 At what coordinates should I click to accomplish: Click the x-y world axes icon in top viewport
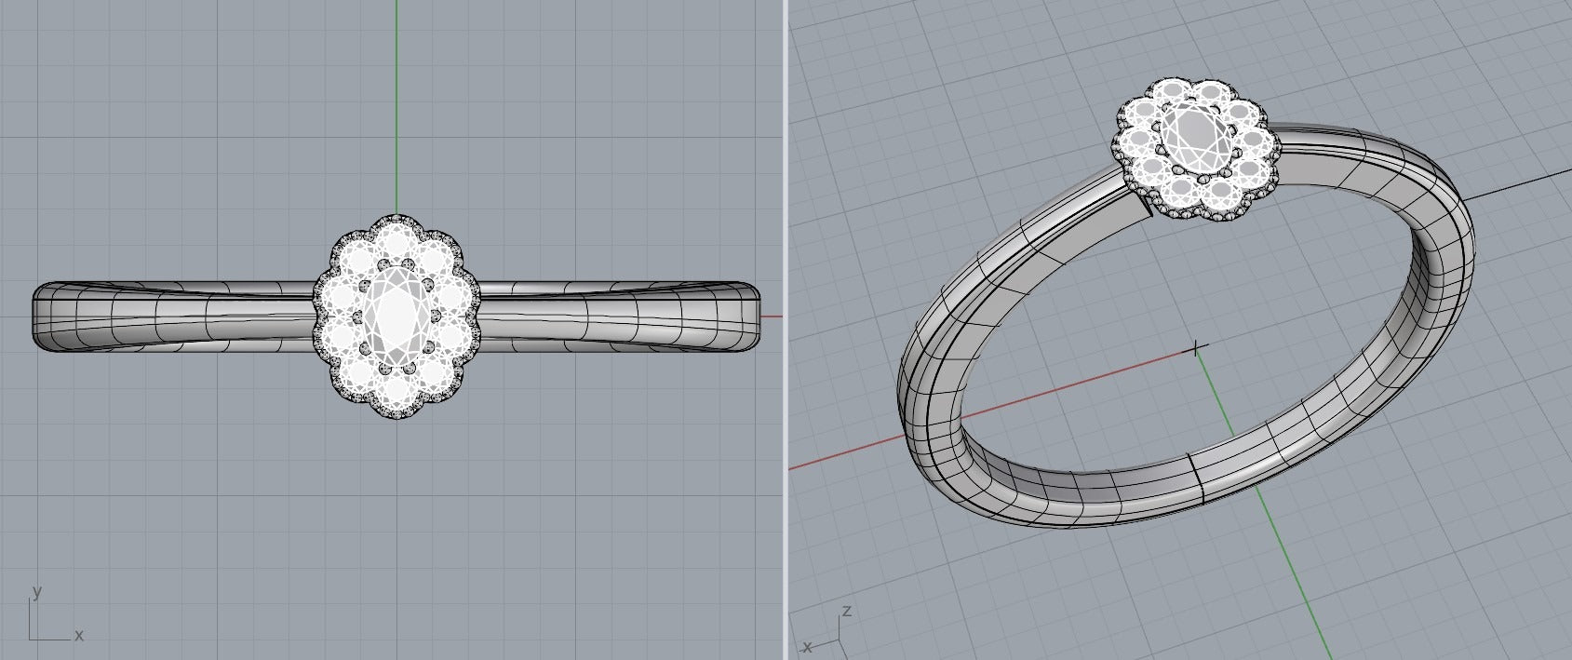(x=56, y=613)
